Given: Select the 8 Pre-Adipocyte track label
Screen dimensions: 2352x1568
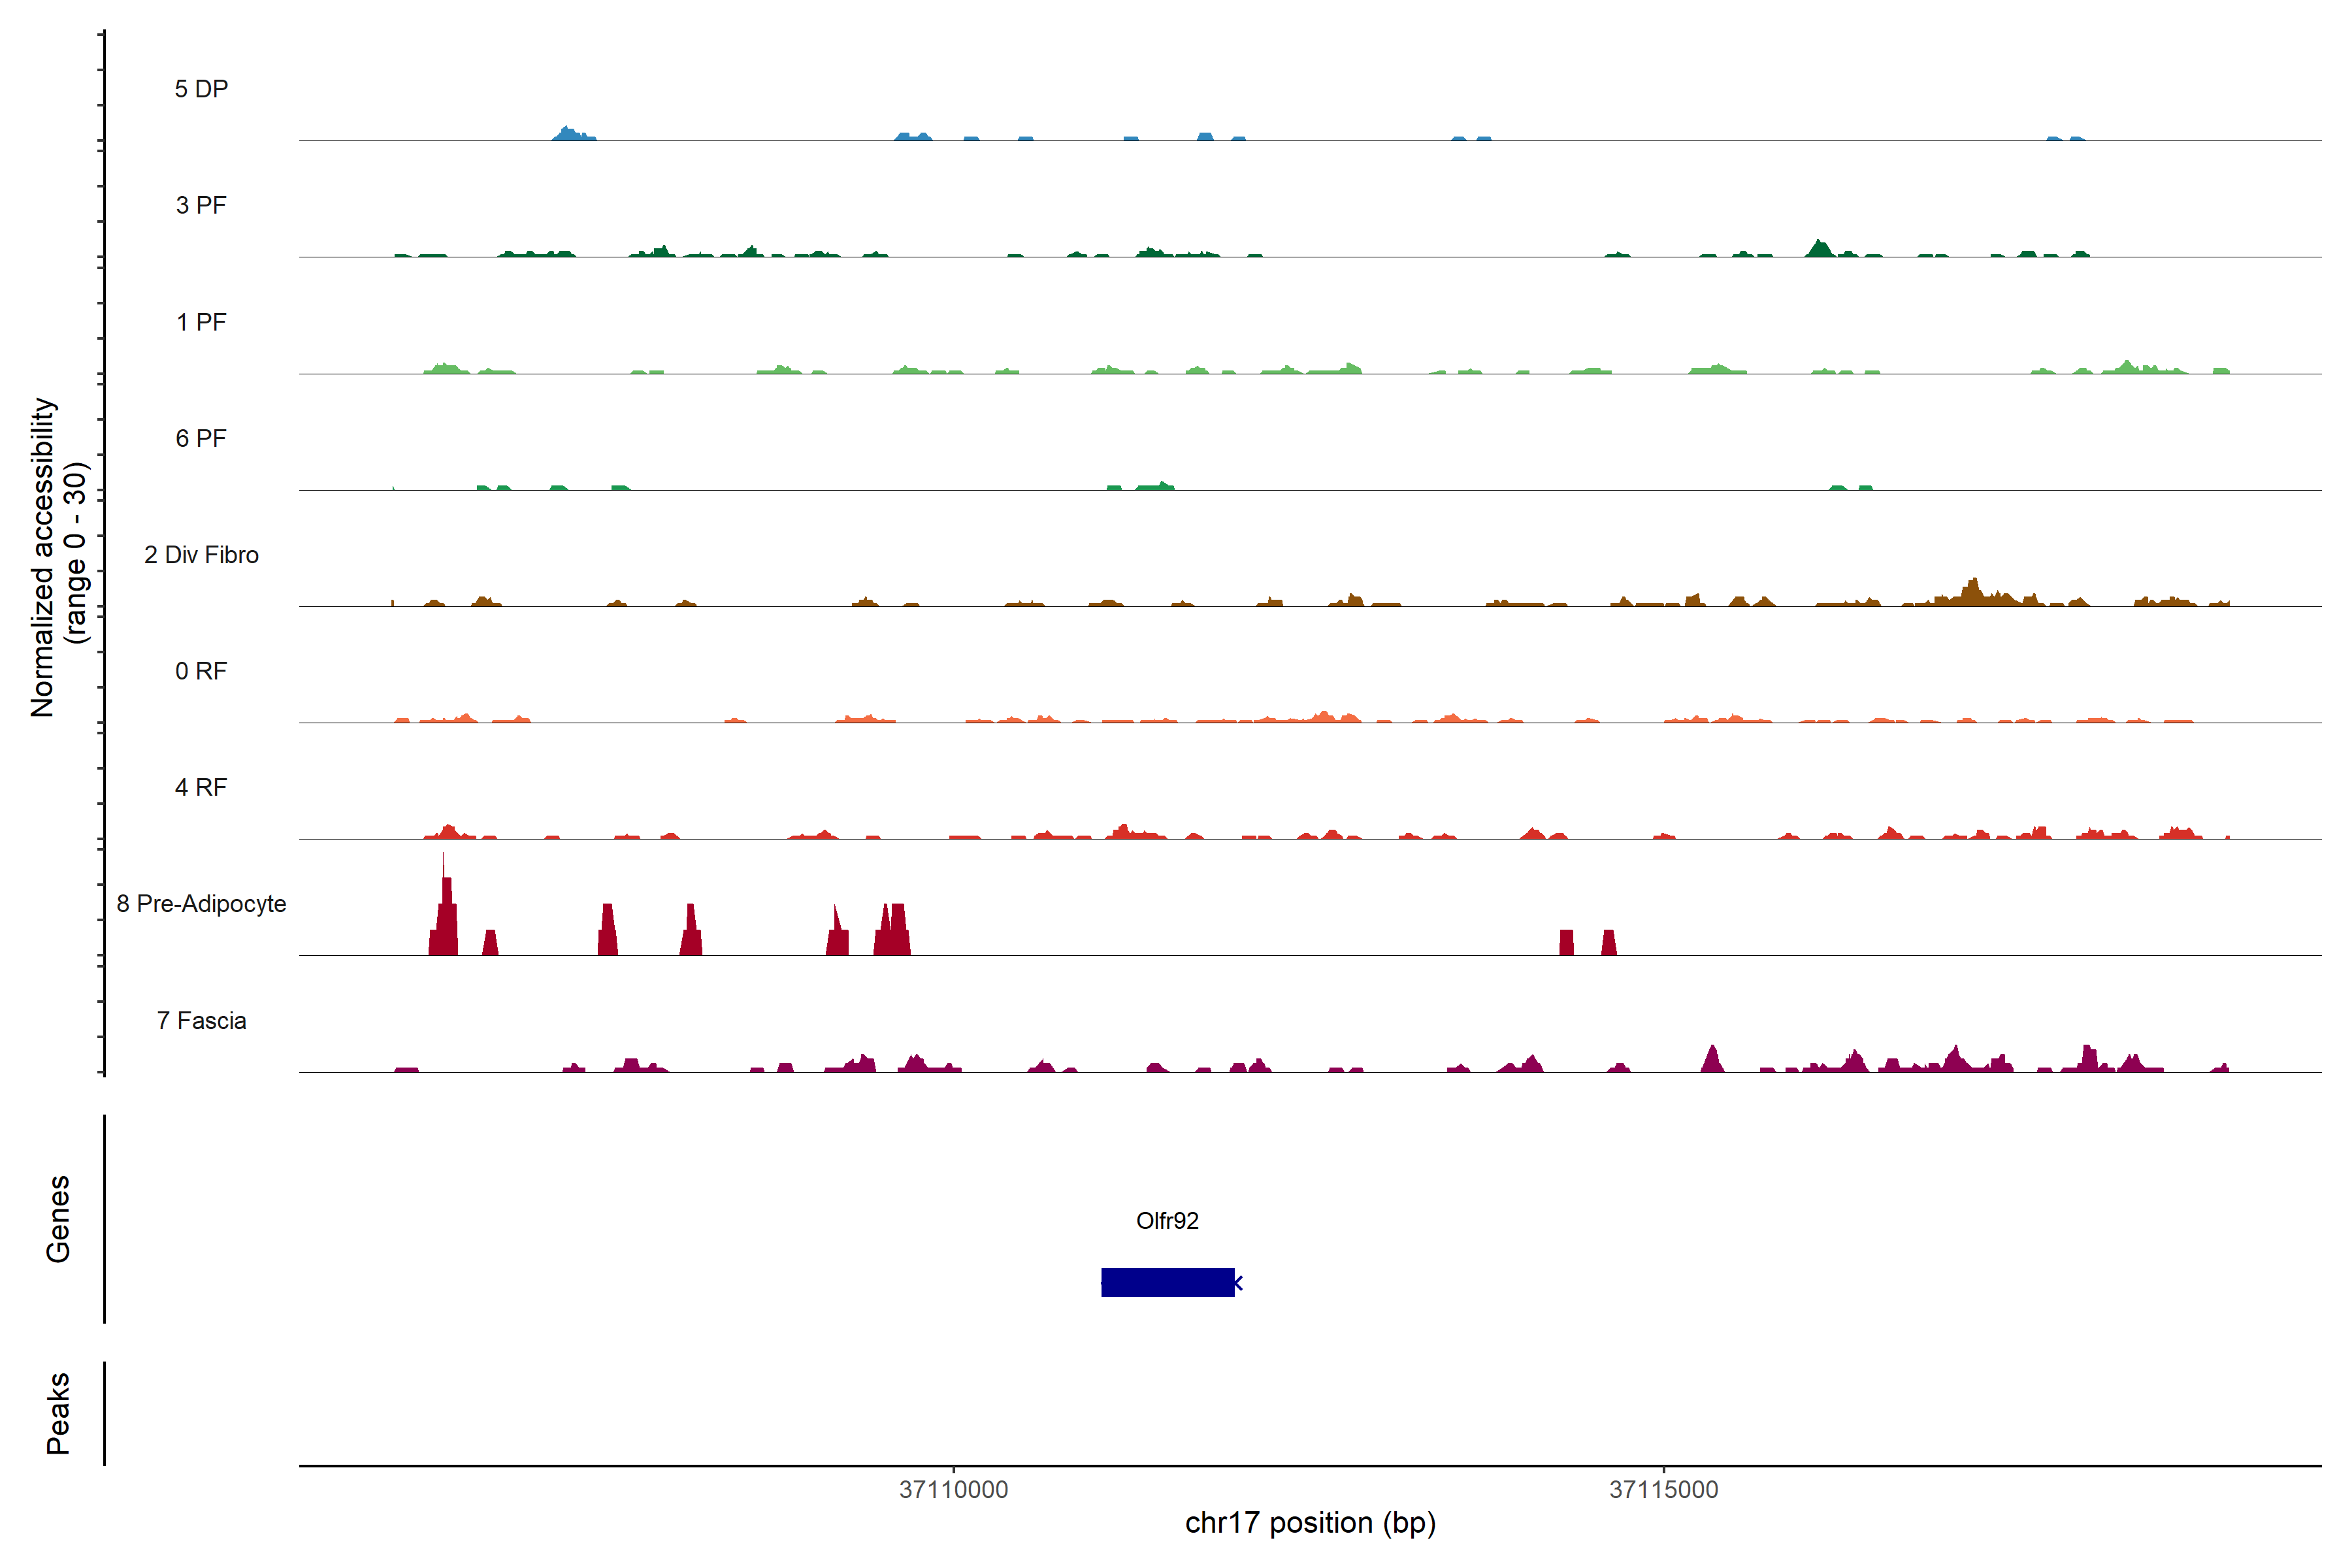Looking at the screenshot, I should coord(201,904).
